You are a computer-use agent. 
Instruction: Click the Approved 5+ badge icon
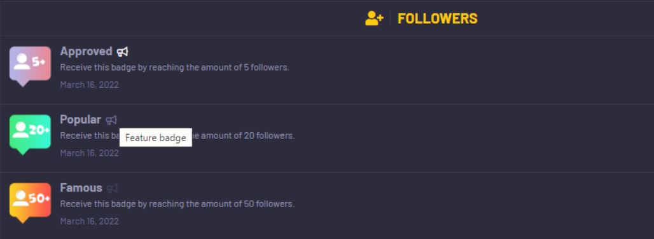point(30,66)
